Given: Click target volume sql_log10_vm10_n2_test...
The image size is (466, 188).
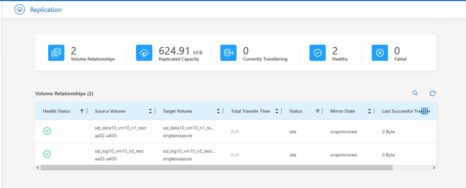Looking at the screenshot, I should tap(189, 151).
